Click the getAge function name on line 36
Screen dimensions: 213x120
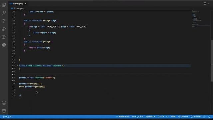(47, 42)
